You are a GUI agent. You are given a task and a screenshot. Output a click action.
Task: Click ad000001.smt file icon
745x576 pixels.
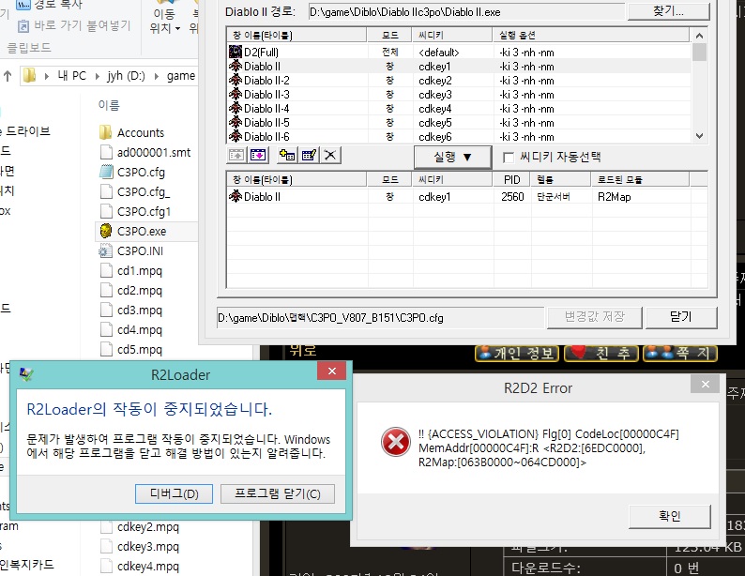tap(106, 152)
